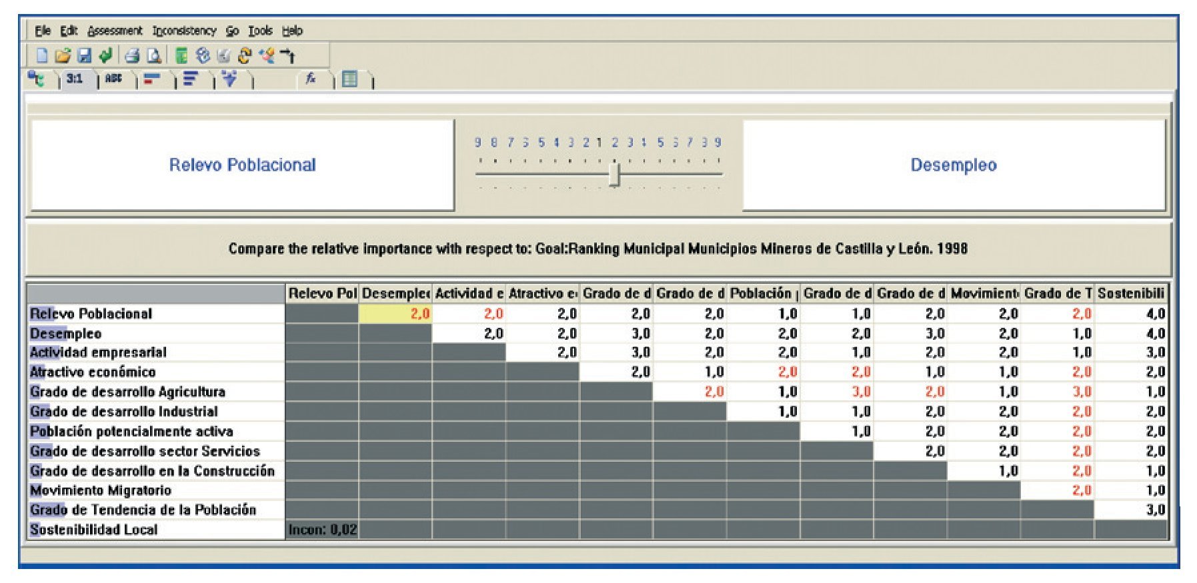This screenshot has height=583, width=1197.
Task: Click the Relevo Poblacional comparison box
Action: pyautogui.click(x=242, y=165)
